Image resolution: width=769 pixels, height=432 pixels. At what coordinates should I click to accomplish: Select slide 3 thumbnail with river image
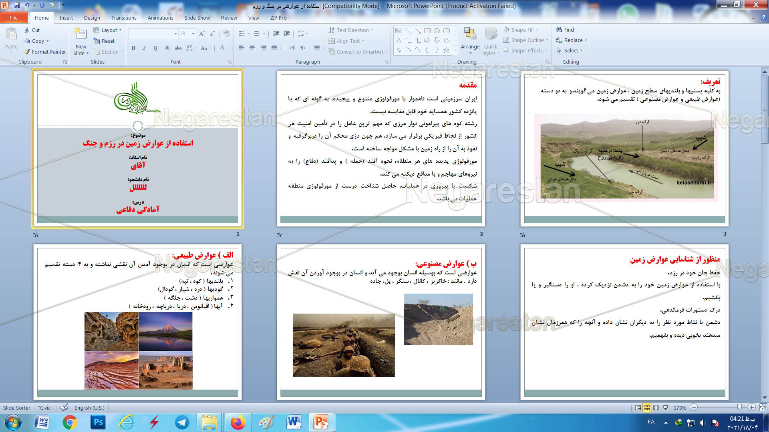pos(624,148)
